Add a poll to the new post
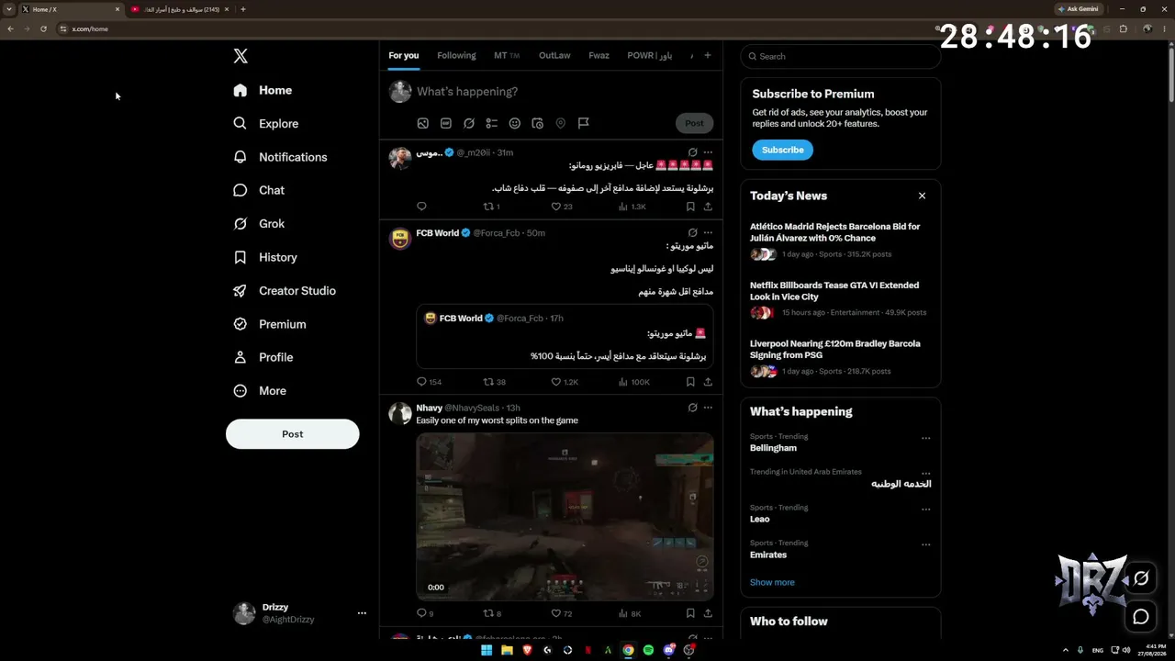The width and height of the screenshot is (1175, 661). click(491, 123)
